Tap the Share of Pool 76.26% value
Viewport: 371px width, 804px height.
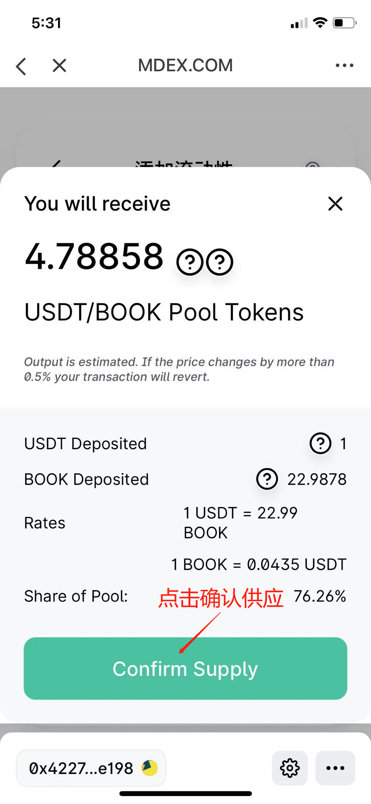(320, 596)
